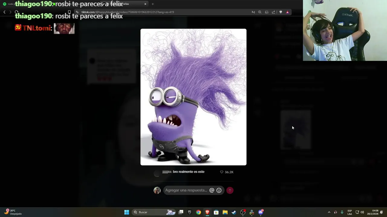
Task: Click the headset icon in the system tray
Action: click(335, 212)
